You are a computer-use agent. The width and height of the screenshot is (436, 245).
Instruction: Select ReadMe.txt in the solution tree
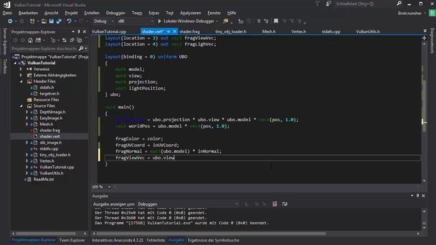(44, 179)
